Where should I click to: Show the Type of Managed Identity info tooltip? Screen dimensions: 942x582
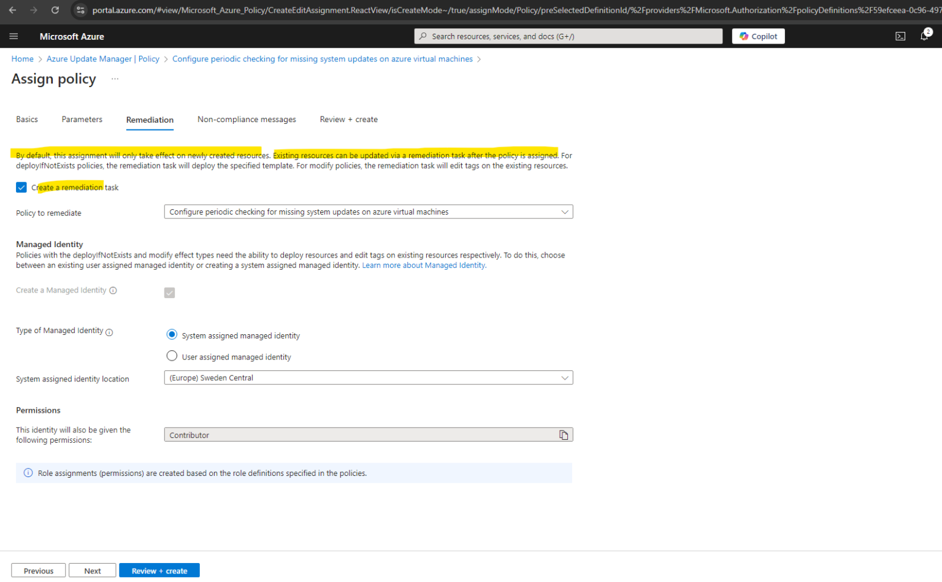coord(109,332)
